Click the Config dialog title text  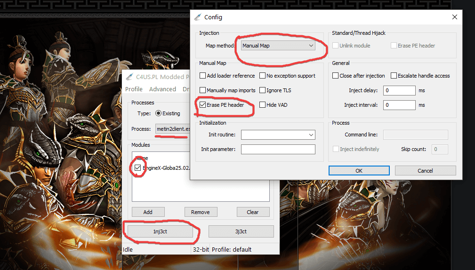(213, 17)
